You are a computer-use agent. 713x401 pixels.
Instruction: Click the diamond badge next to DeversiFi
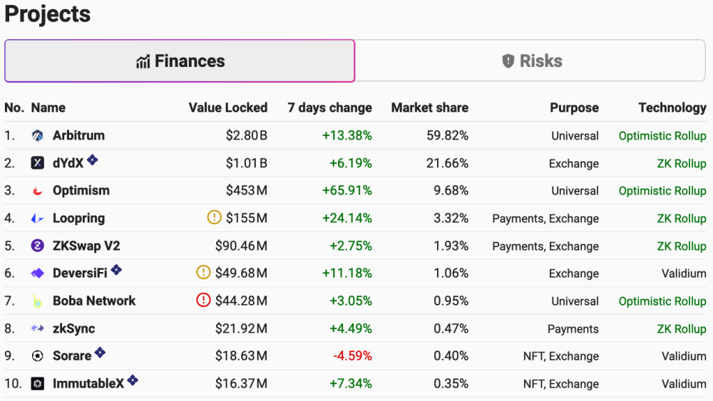pos(116,270)
